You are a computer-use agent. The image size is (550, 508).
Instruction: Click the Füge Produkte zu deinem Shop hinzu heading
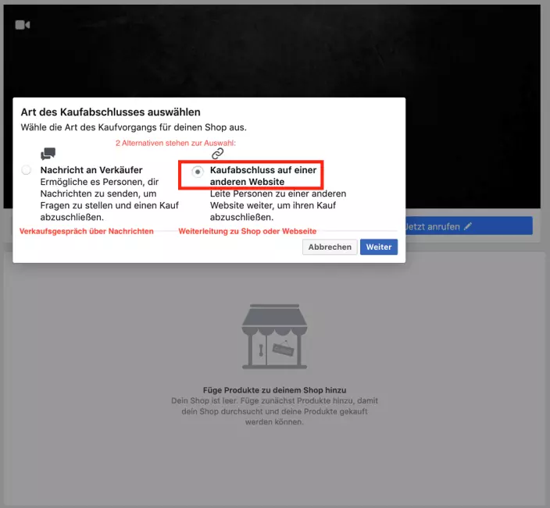(x=275, y=390)
